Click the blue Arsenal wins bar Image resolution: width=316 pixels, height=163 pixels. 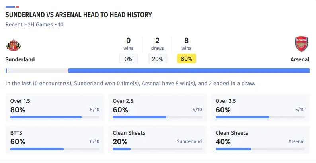pyautogui.click(x=189, y=71)
